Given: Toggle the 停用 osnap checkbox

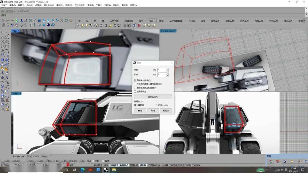Looking at the screenshot, I should tap(103, 161).
